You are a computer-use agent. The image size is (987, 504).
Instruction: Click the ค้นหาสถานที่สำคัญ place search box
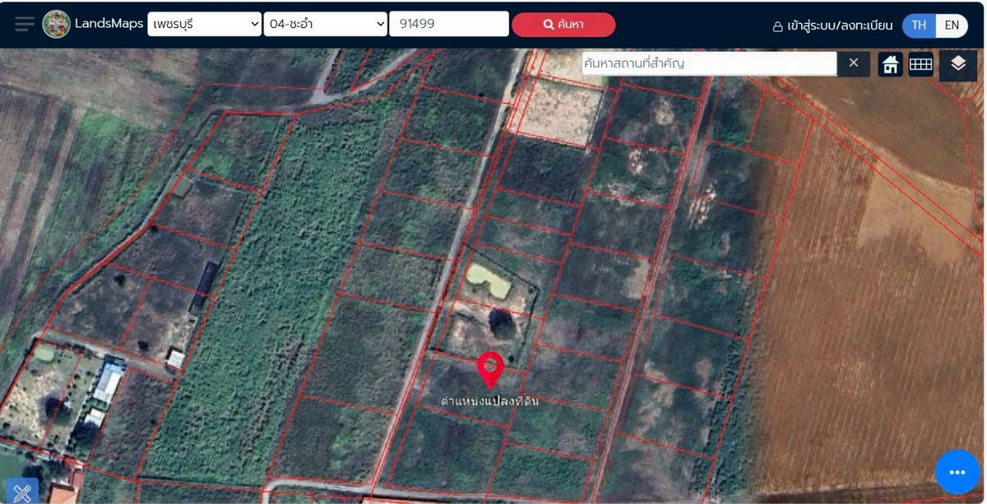pyautogui.click(x=709, y=63)
